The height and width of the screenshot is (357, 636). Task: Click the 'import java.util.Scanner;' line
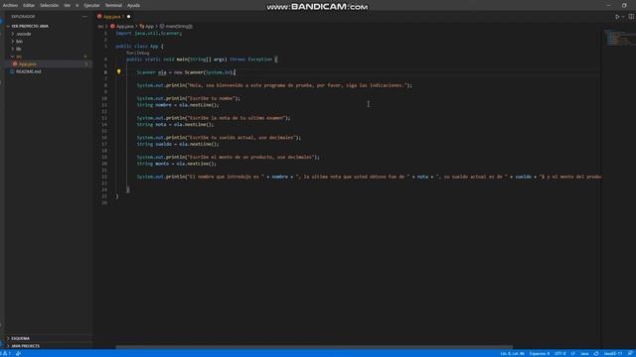(149, 33)
